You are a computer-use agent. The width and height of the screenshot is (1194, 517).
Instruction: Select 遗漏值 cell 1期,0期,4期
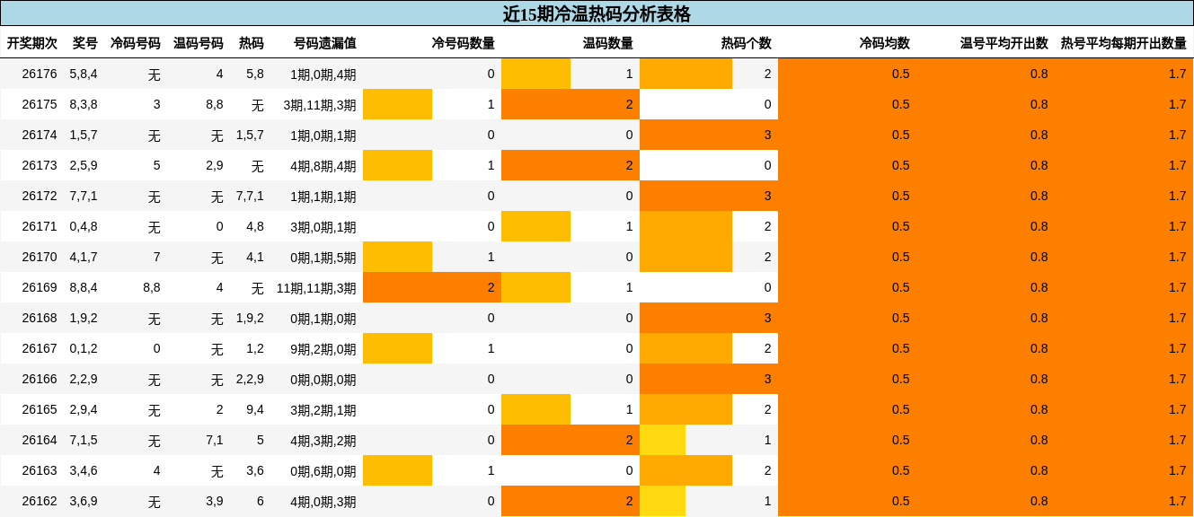click(x=323, y=74)
